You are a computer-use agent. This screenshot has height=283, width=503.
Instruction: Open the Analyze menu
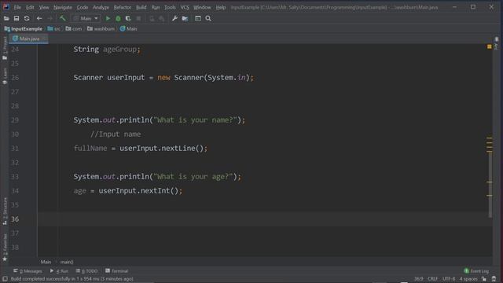coord(101,7)
